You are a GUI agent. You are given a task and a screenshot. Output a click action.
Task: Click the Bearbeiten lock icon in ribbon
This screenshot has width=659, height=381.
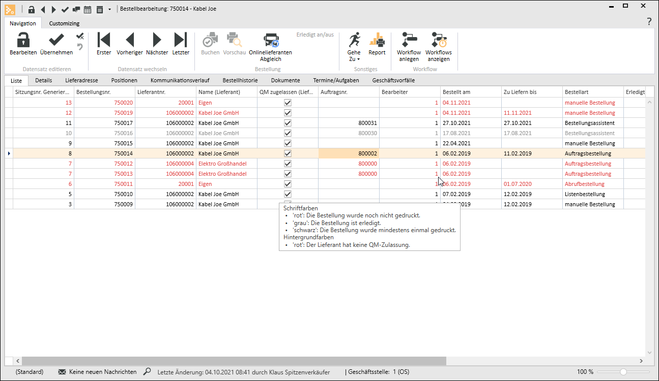23,41
